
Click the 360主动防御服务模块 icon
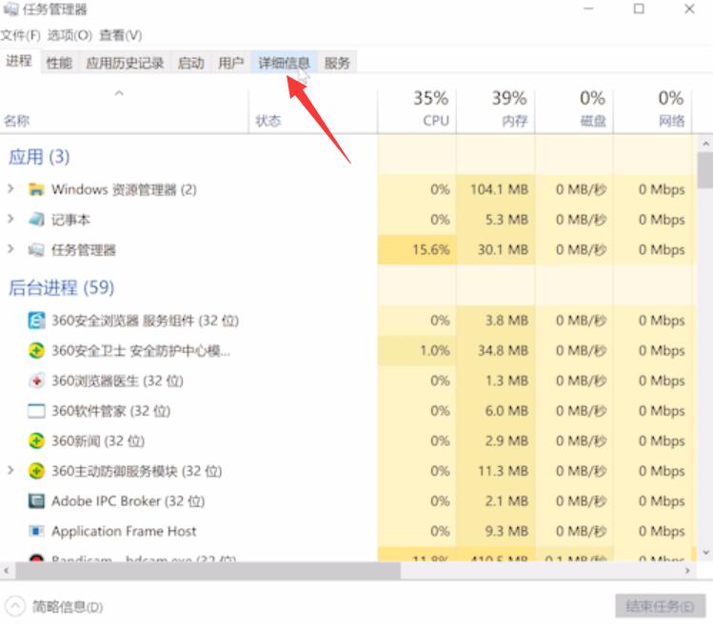coord(36,471)
